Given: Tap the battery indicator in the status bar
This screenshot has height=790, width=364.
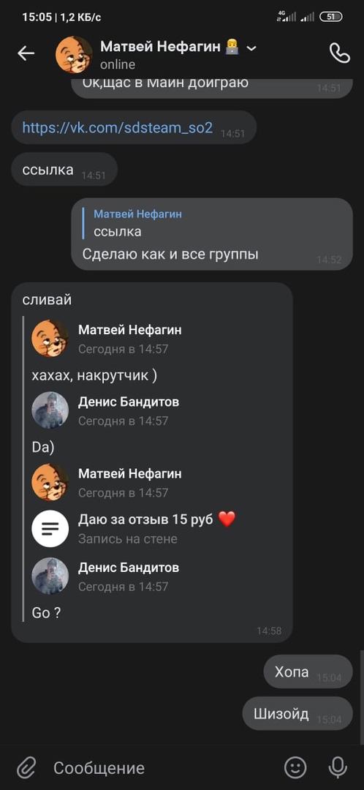Looking at the screenshot, I should coord(331,17).
